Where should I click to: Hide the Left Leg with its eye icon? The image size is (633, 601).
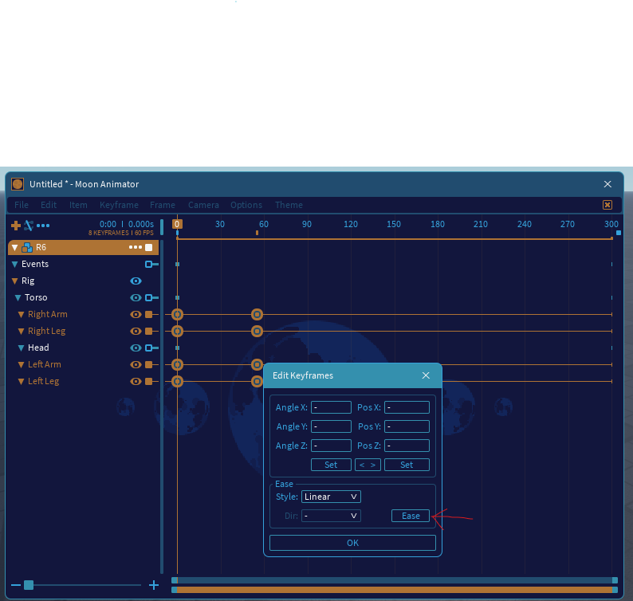pos(136,382)
